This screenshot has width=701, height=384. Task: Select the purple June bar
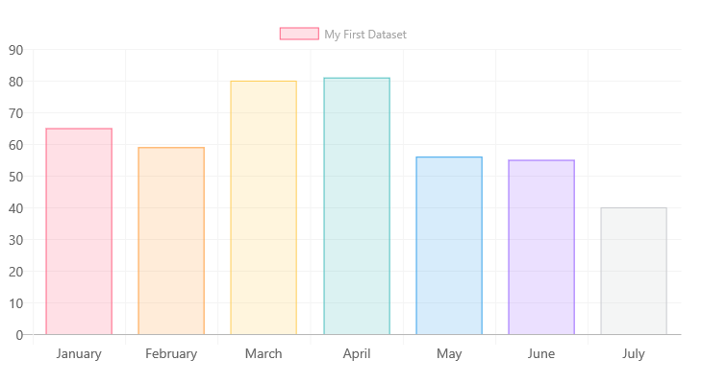tap(541, 248)
